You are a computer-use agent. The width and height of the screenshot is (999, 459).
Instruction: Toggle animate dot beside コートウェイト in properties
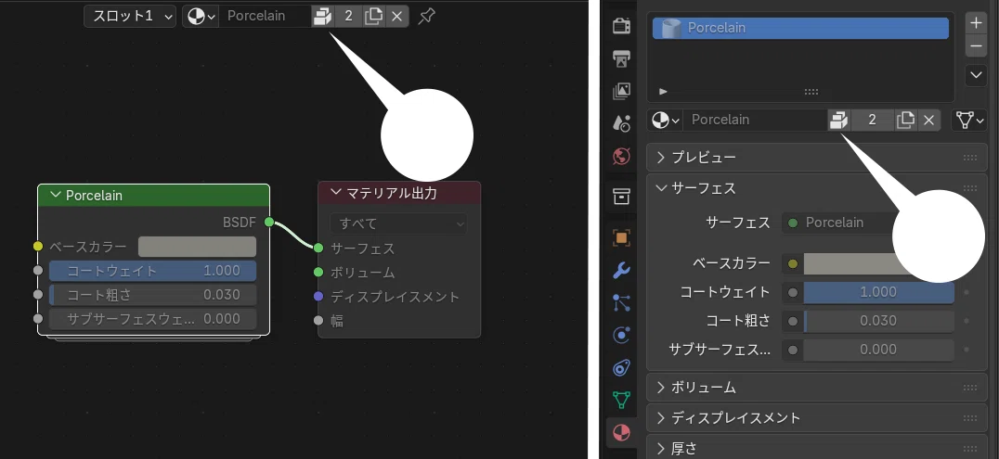click(967, 292)
